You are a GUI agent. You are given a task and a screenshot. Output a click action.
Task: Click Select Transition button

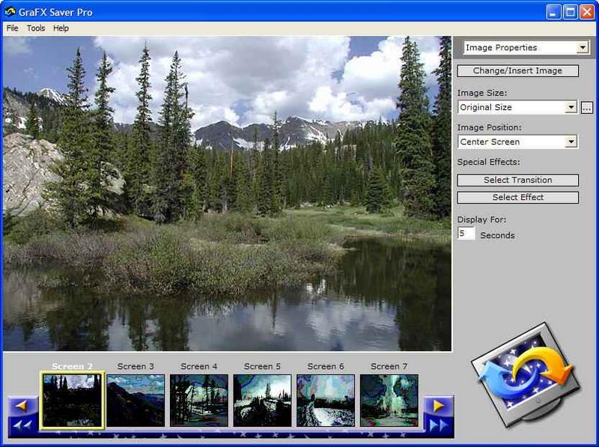517,180
